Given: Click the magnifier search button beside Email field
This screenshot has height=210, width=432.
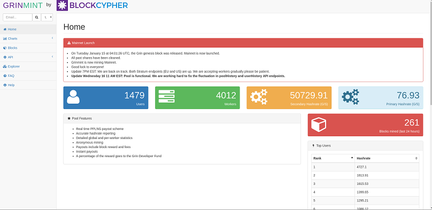Looking at the screenshot, I should click(x=37, y=17).
